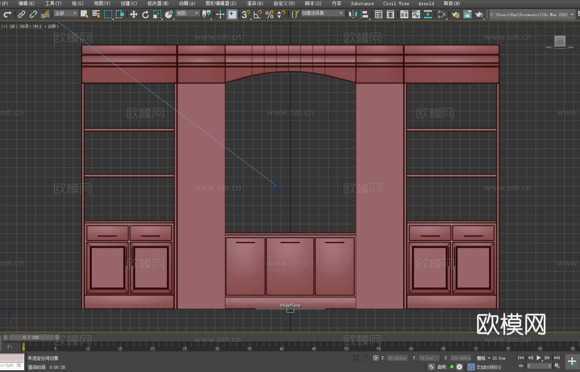Screen dimensions: 580x372
Task: Click Select and Place tool
Action: [169, 14]
